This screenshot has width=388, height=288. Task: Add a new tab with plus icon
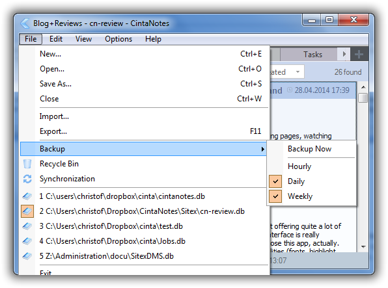[359, 54]
